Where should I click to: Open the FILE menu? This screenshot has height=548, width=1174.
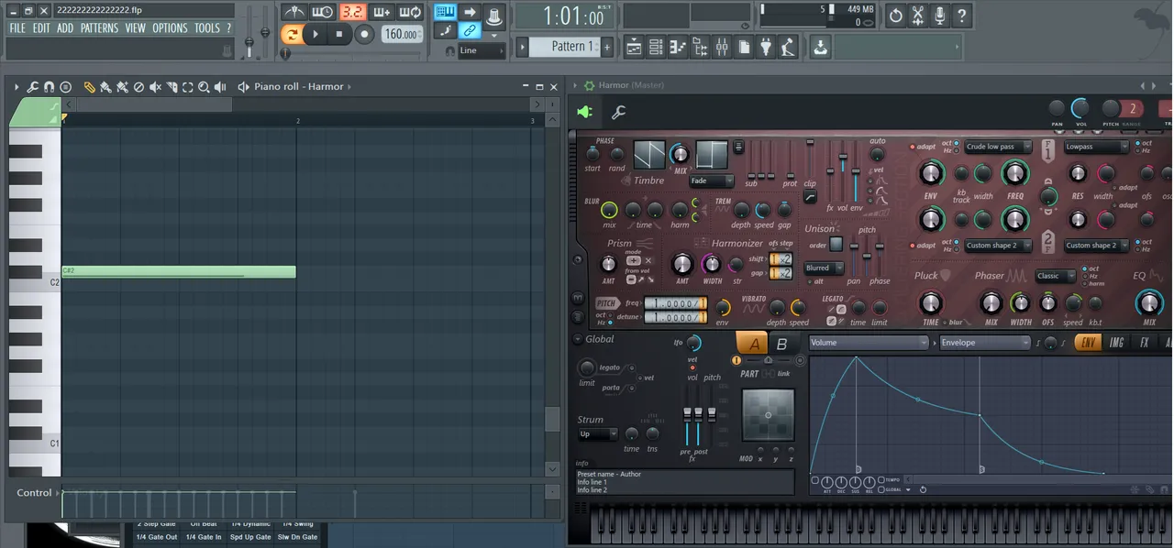click(x=17, y=28)
